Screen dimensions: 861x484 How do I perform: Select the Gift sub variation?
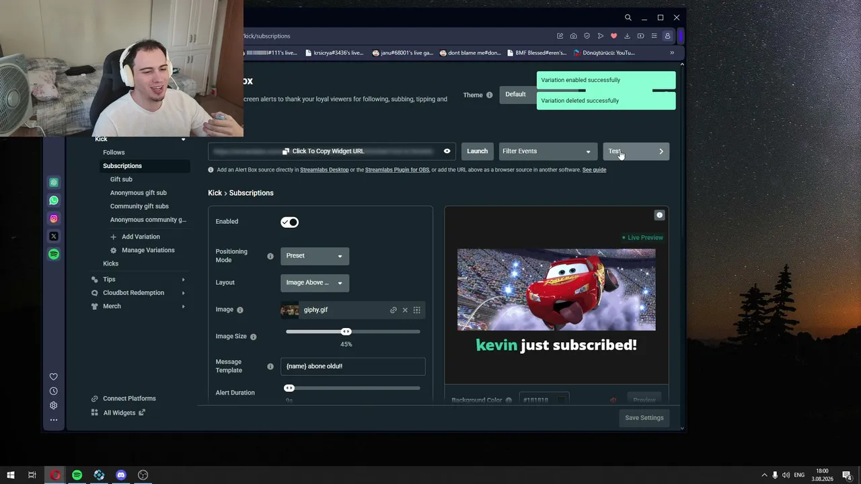121,179
